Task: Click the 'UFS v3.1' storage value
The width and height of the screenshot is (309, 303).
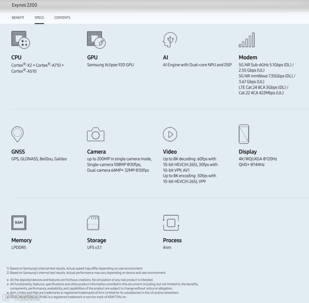Action: coord(94,248)
